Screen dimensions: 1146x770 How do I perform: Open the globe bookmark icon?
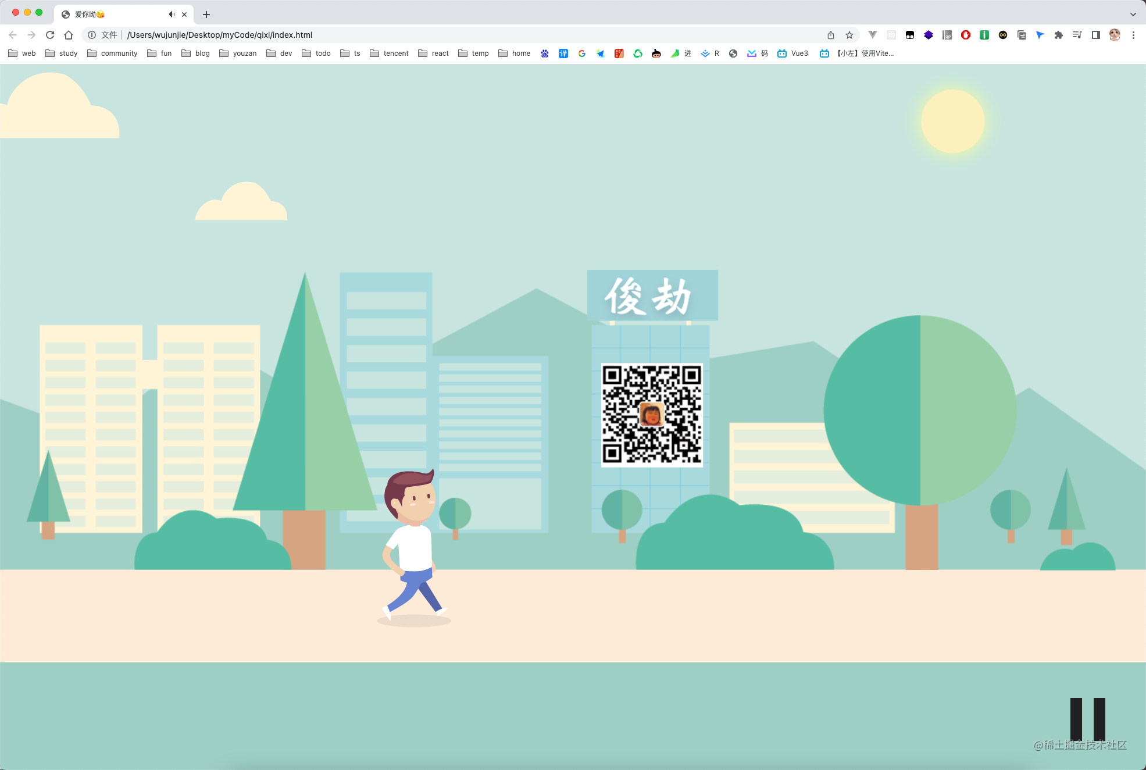click(x=733, y=54)
